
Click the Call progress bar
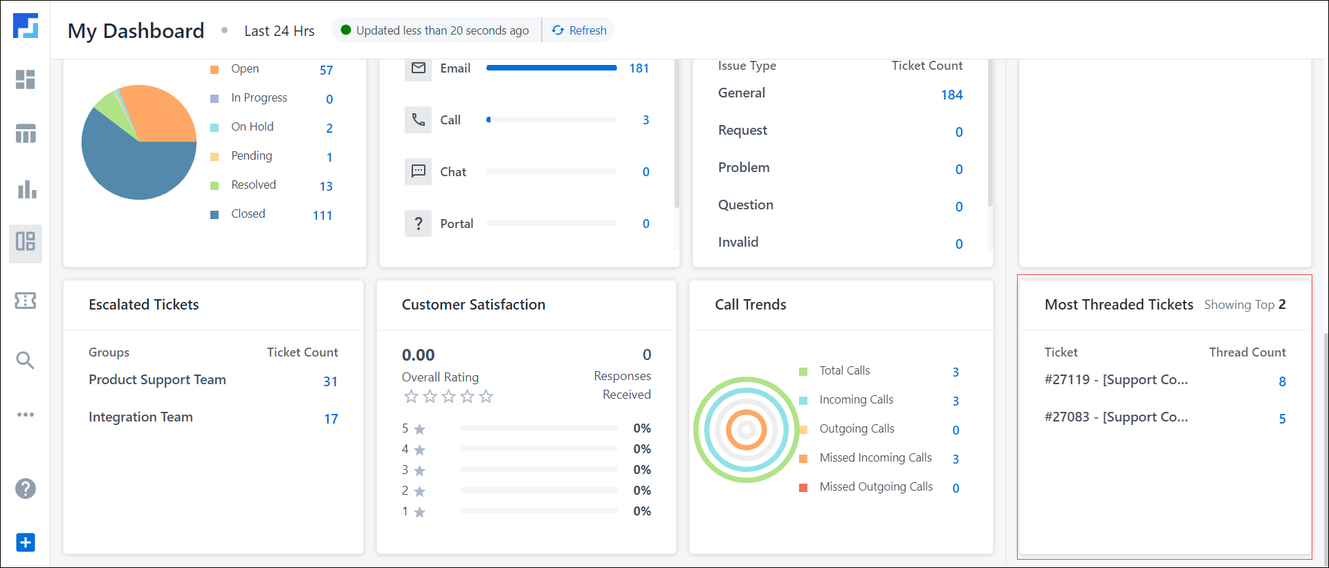[551, 120]
